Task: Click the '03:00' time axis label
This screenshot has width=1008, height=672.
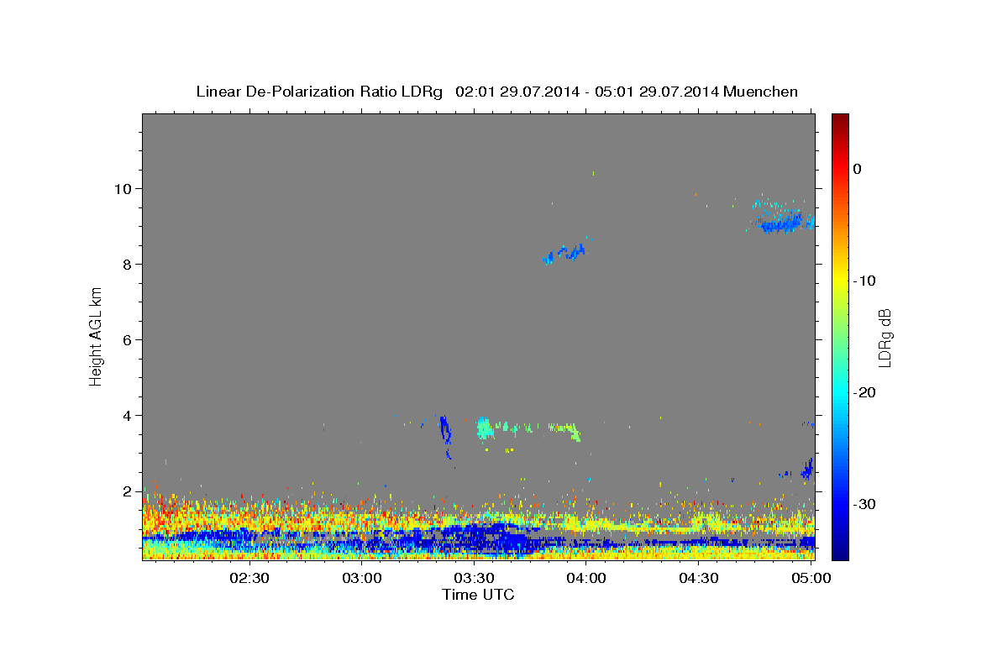Action: pos(362,578)
